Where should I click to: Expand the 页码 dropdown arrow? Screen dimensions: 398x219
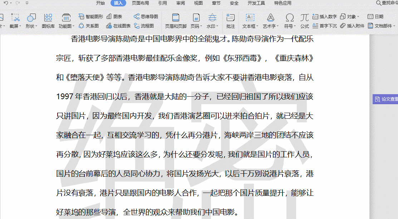201,26
